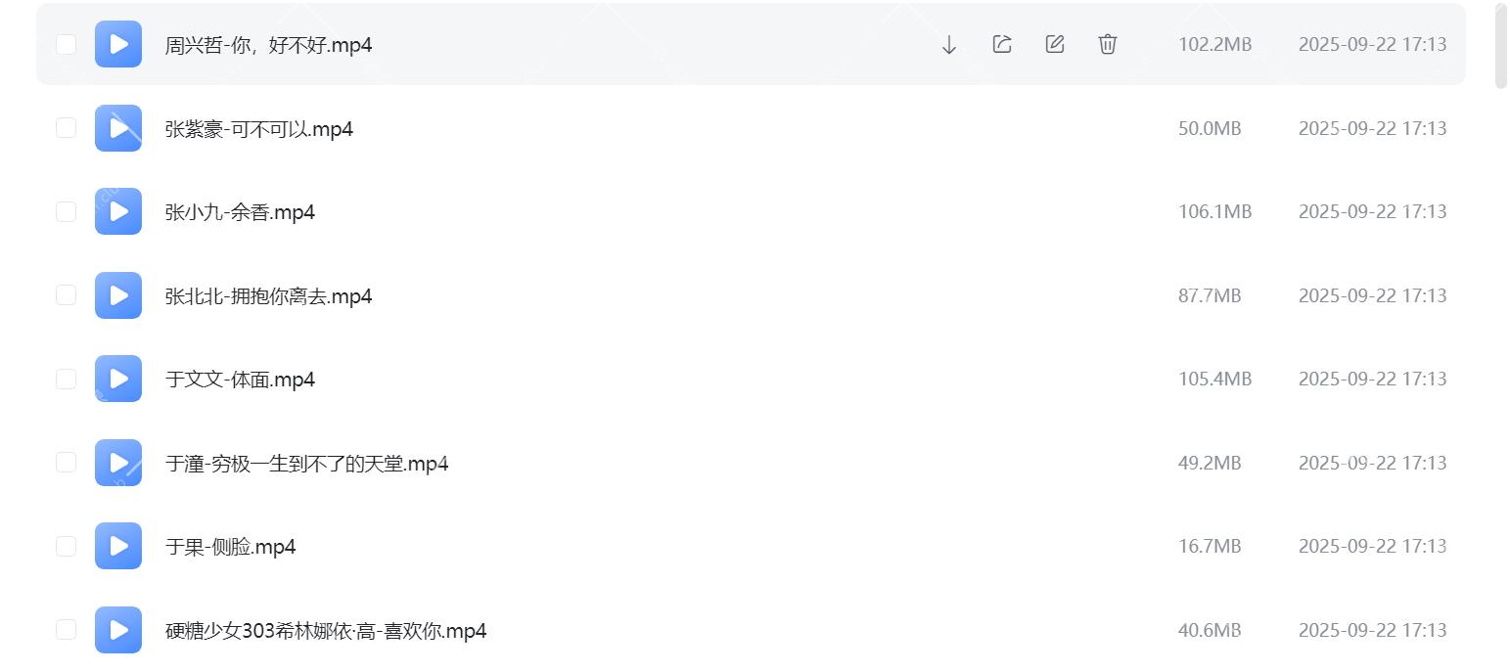The image size is (1510, 672).
Task: Click the share icon for 周兴哲-你，好不好.mp4
Action: pyautogui.click(x=1000, y=44)
